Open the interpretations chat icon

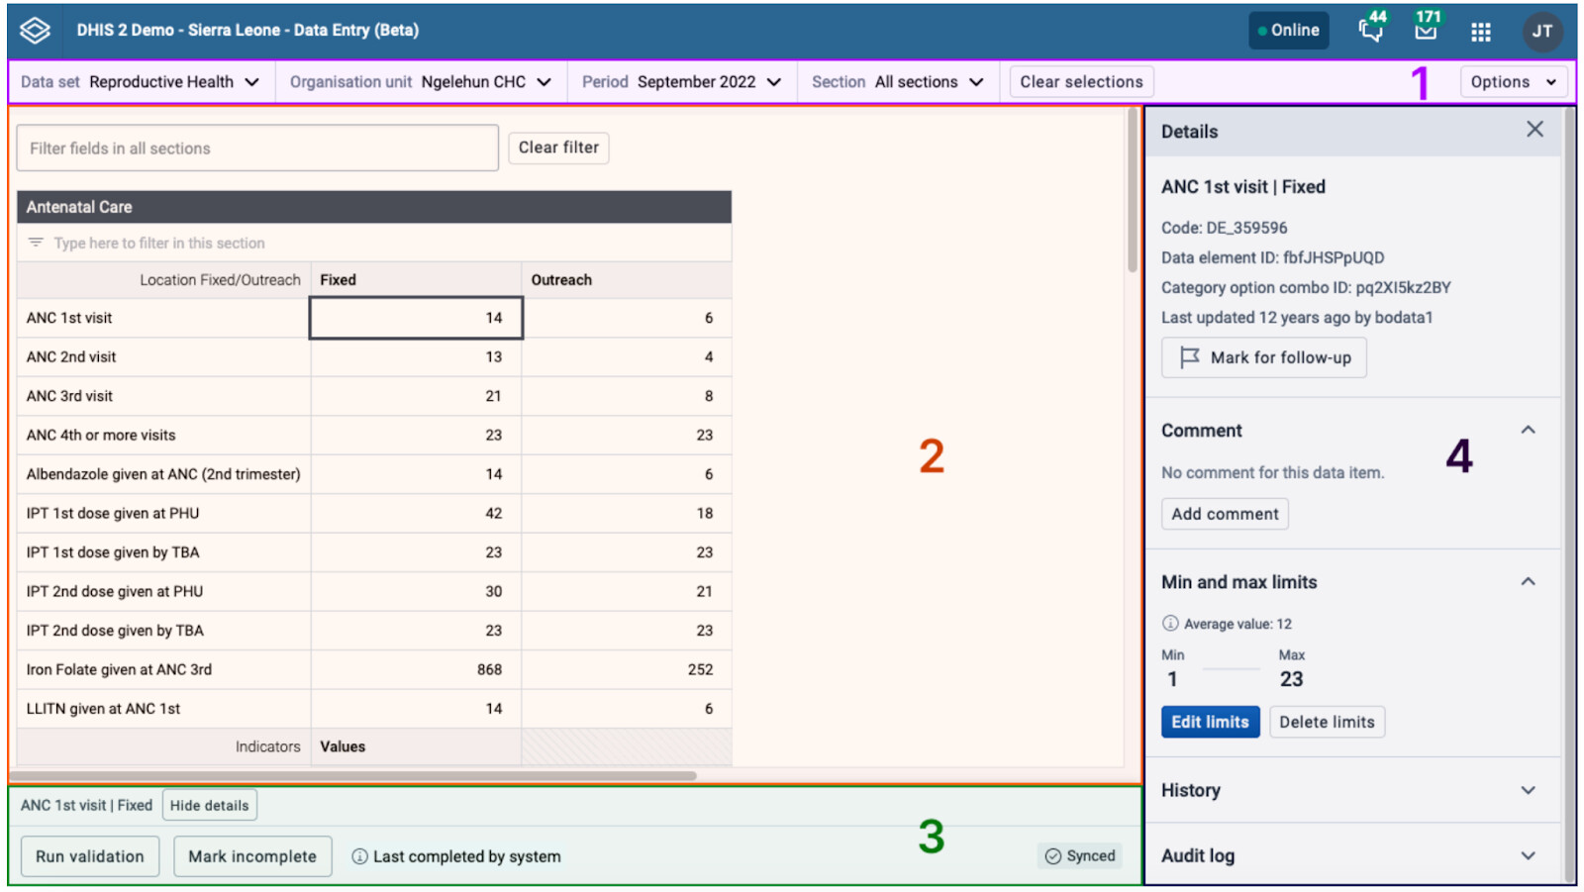tap(1371, 31)
